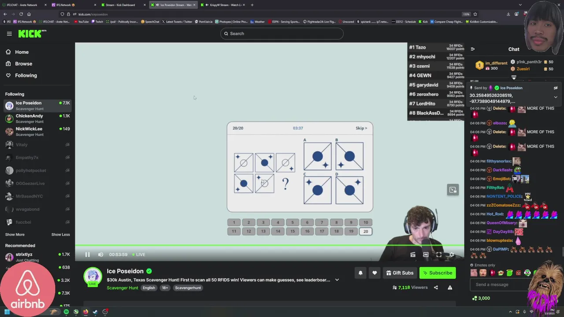The width and height of the screenshot is (564, 317).
Task: Open NickWickLee channel in Following list
Action: [x=37, y=131]
